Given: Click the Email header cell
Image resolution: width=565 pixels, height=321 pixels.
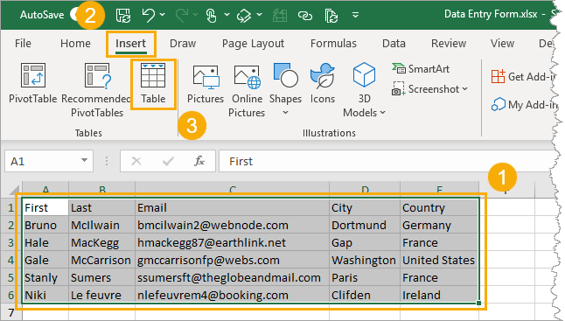Looking at the screenshot, I should pos(232,208).
